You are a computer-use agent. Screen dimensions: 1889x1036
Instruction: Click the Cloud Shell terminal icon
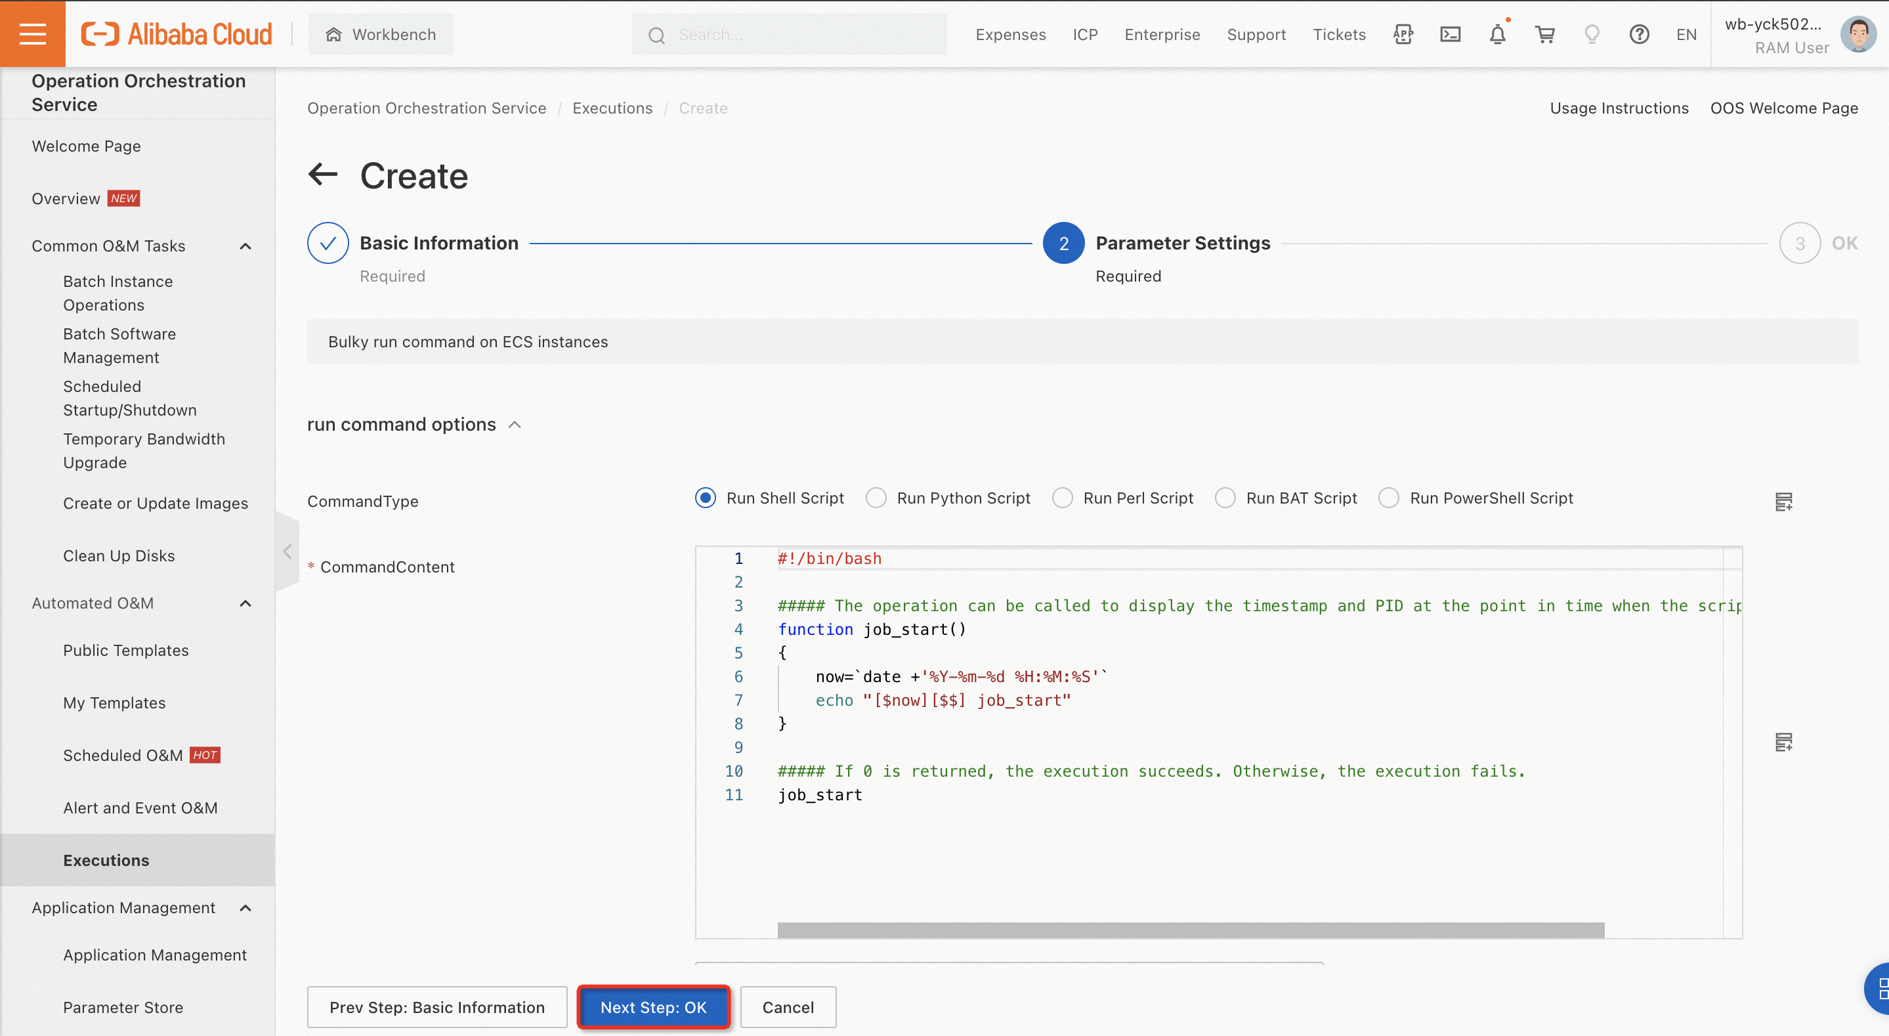tap(1450, 33)
